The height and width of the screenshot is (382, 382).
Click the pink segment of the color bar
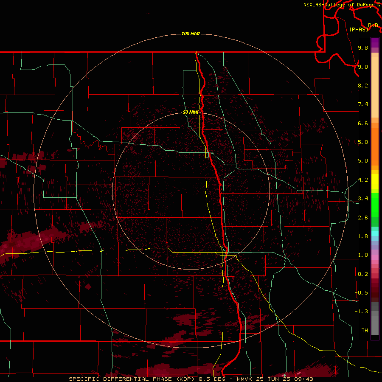[375, 257]
